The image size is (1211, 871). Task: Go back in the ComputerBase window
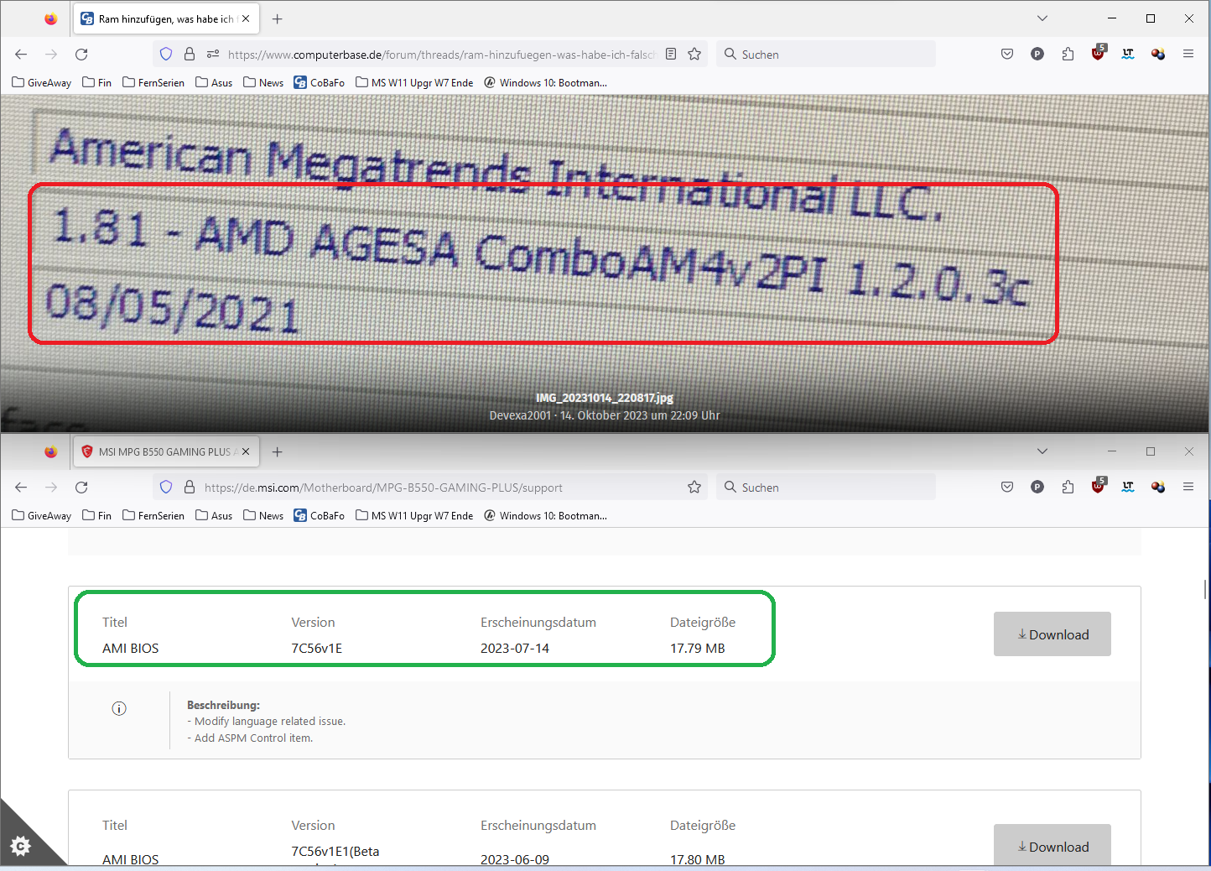tap(21, 55)
